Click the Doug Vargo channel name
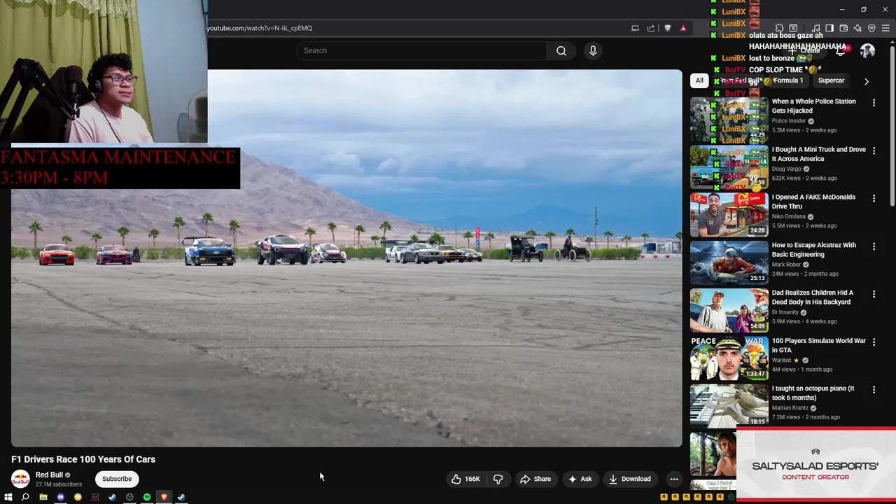Image resolution: width=896 pixels, height=504 pixels. [x=786, y=169]
